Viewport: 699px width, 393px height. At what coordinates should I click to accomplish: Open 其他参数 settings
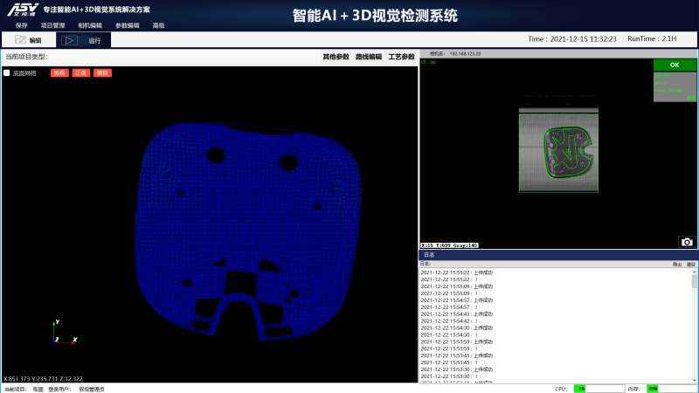point(336,57)
